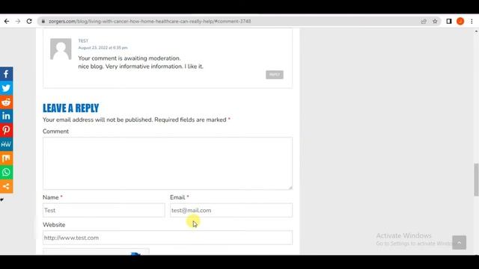The image size is (479, 269).
Task: Open the orange profile avatar
Action: click(x=460, y=22)
